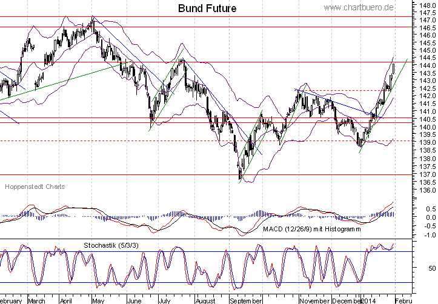Click the 144.0 price axis value
Image resolution: width=438 pixels, height=304 pixels.
click(427, 65)
